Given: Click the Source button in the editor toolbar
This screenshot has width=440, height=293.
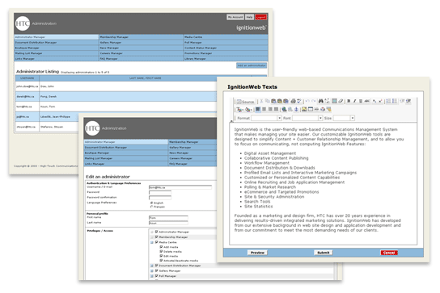Looking at the screenshot, I should tap(245, 102).
